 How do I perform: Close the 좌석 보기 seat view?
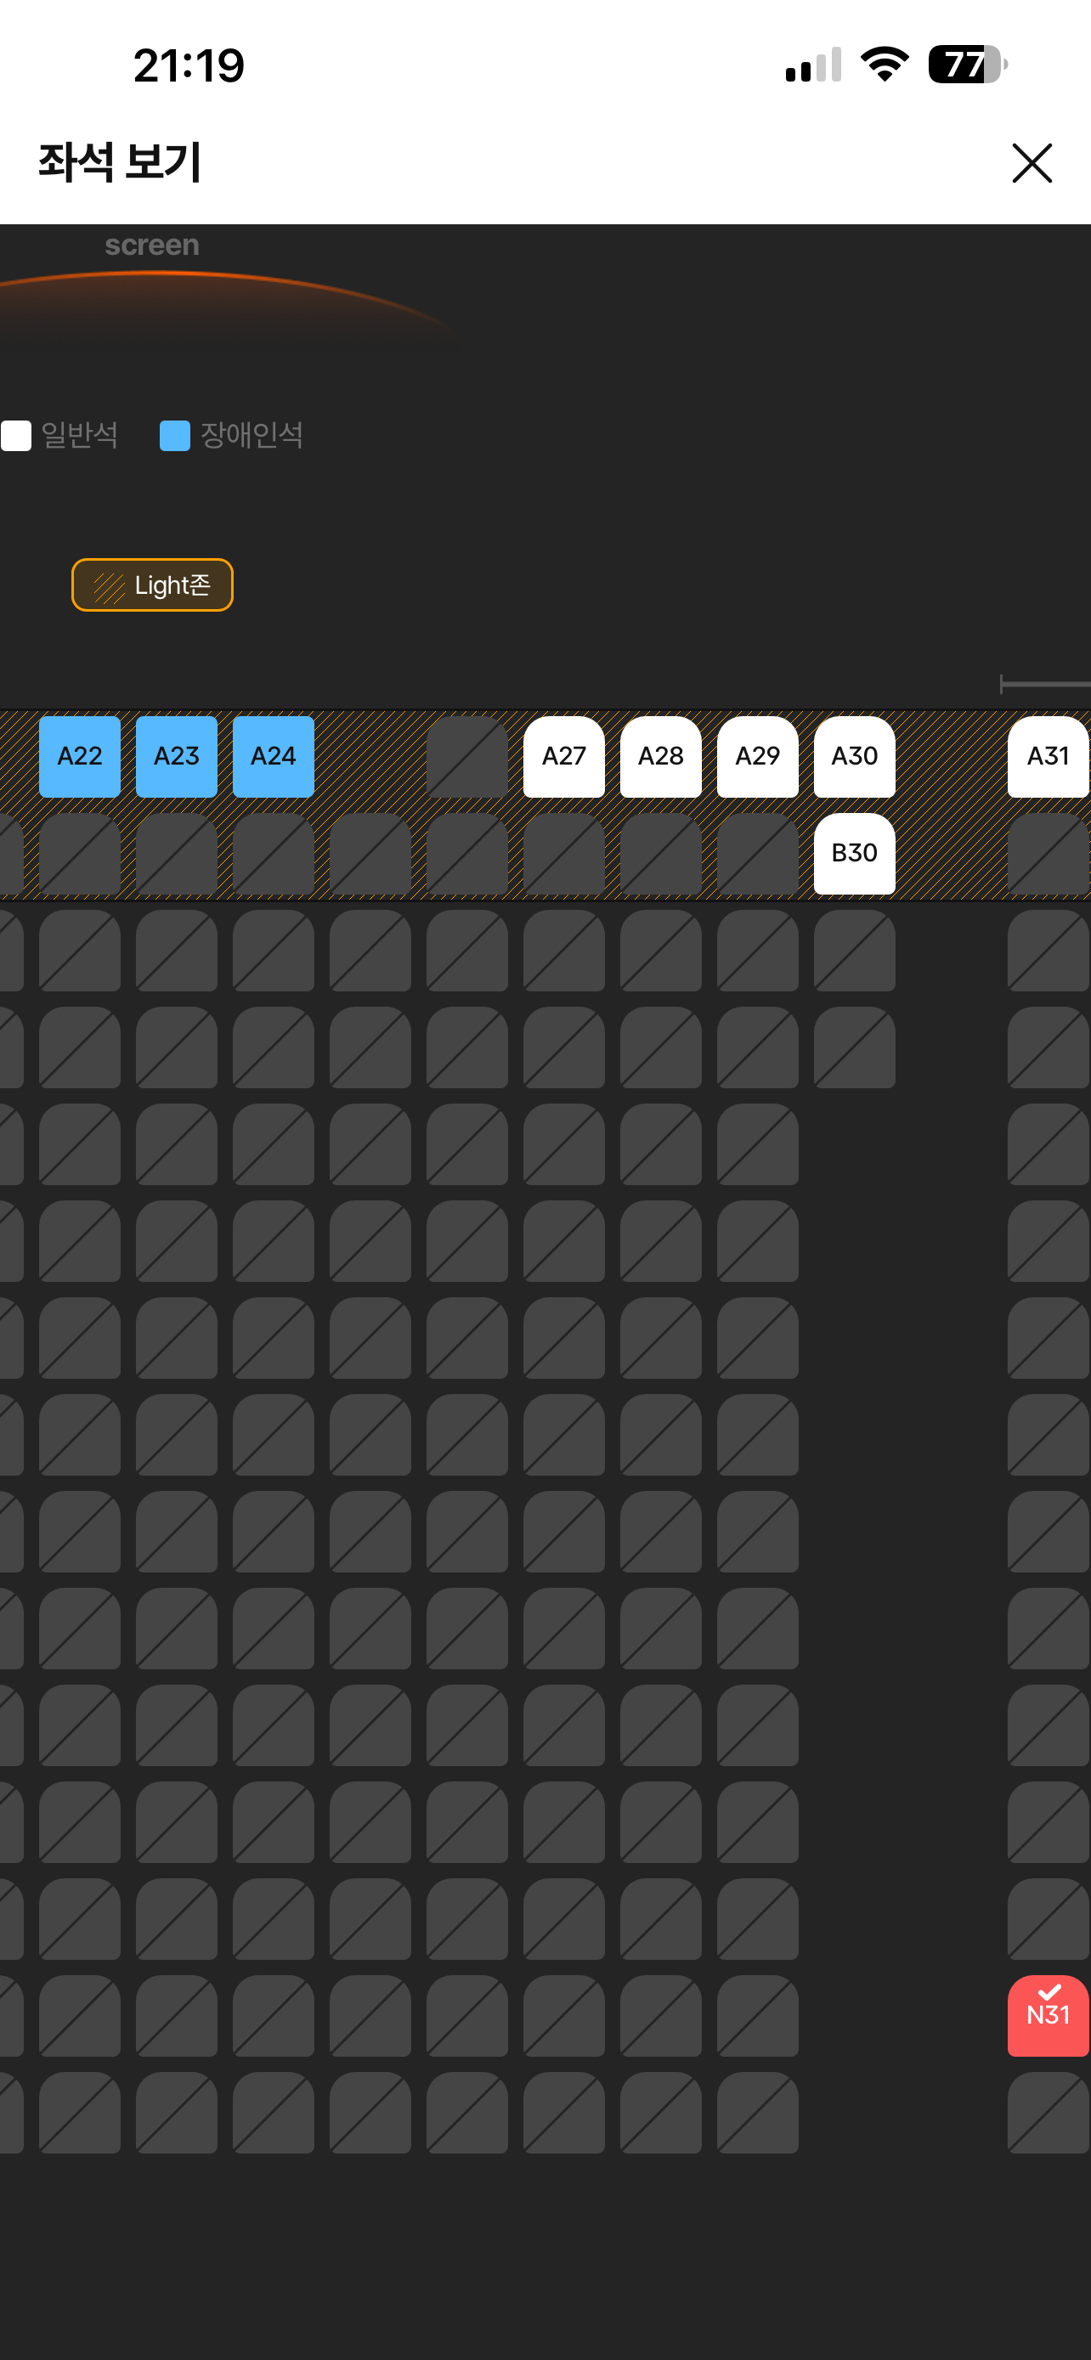click(x=1032, y=163)
